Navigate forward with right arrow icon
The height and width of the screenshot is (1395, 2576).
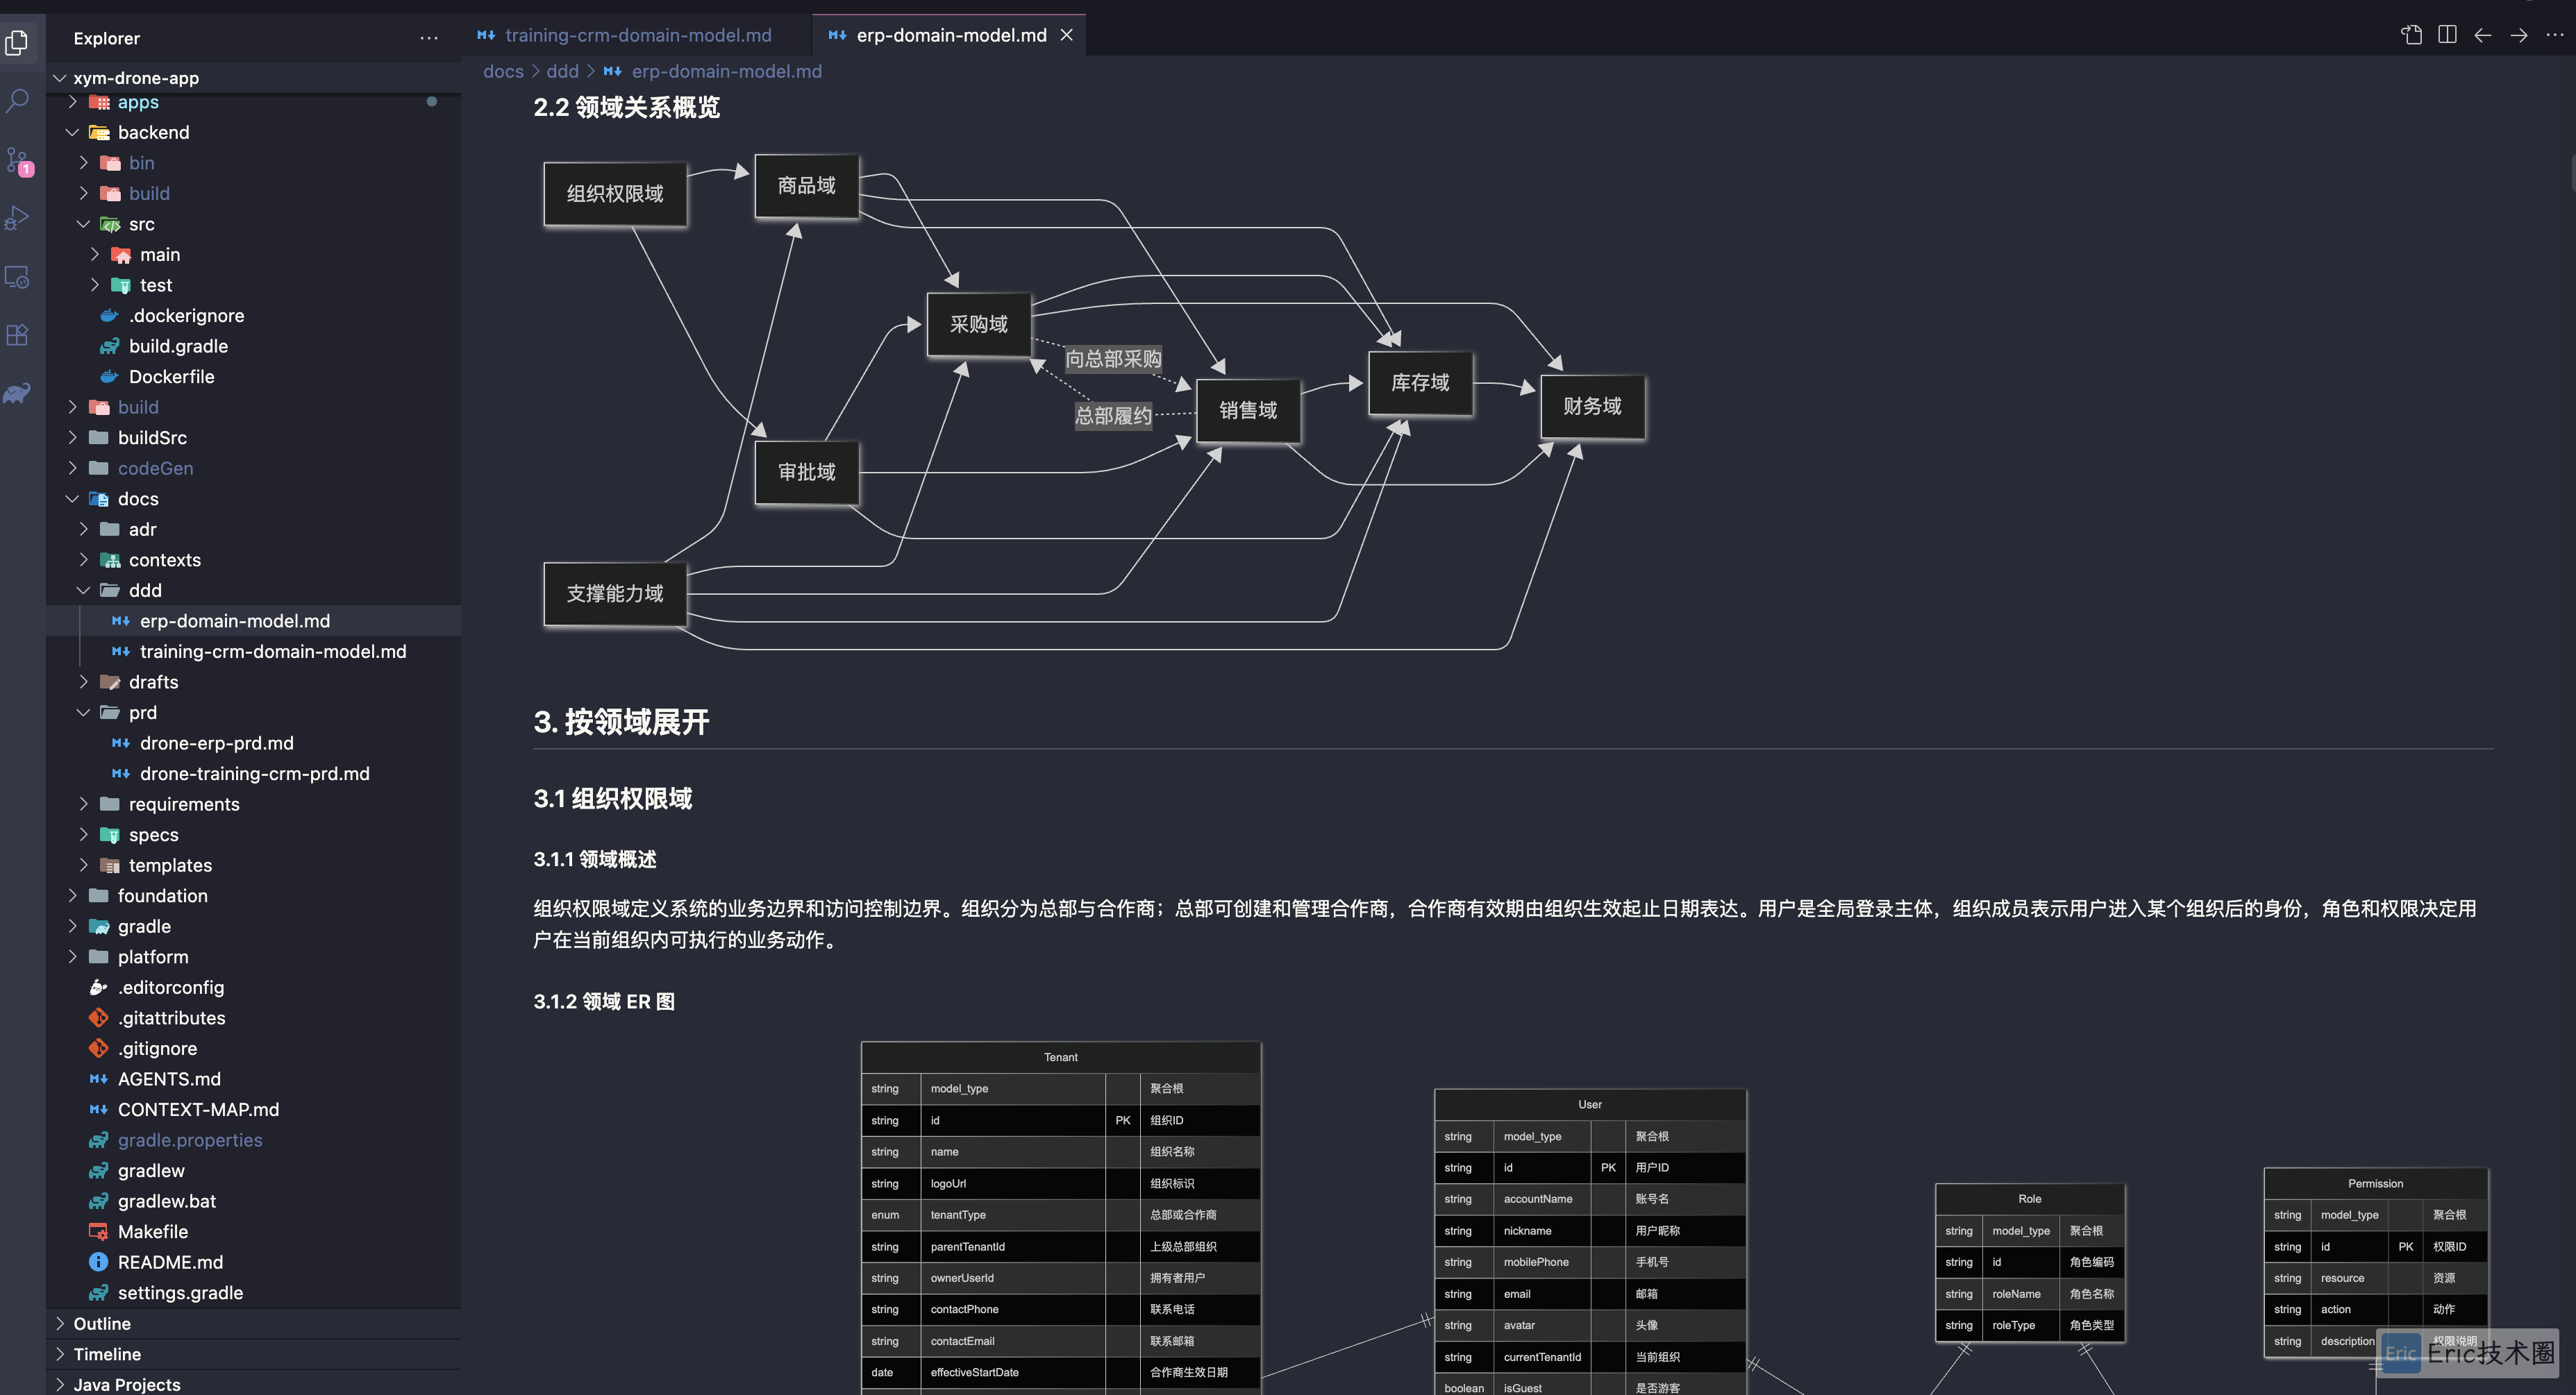click(2519, 35)
